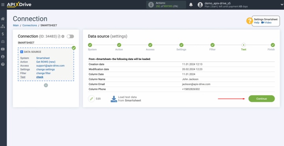Screen dimensions: 284x146
Task: Open the Home sidebar icon
Action: 3,19
